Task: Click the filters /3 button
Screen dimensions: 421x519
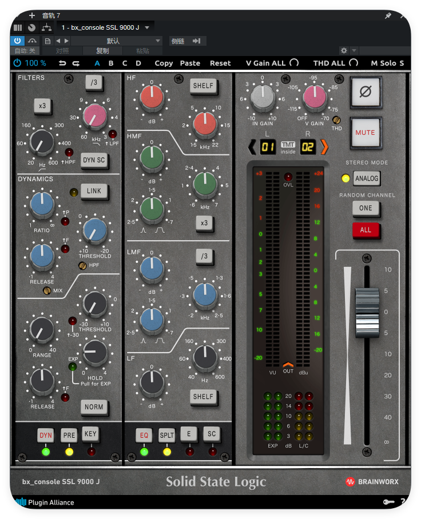Action: tap(94, 83)
